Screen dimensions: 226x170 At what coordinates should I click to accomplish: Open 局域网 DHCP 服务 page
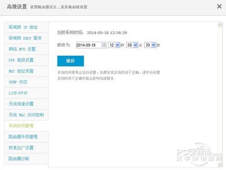coord(26,38)
